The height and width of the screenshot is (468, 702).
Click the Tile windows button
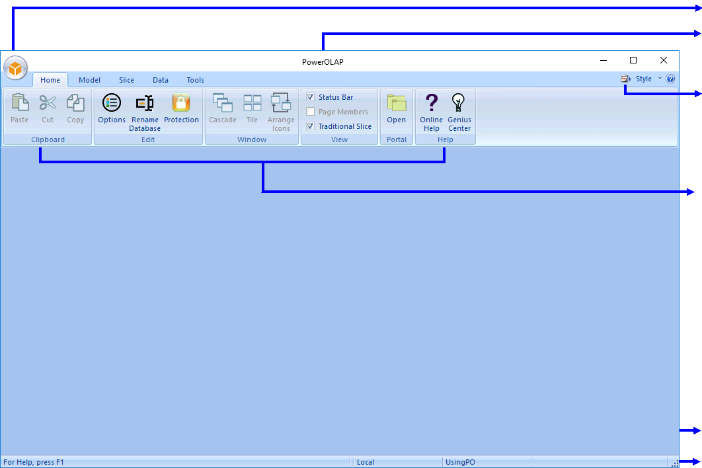(x=252, y=103)
